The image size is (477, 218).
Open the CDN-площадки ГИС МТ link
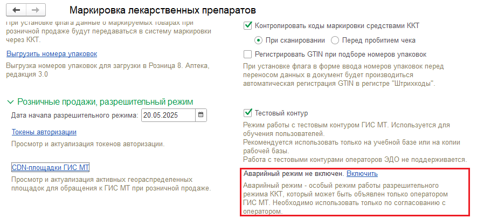click(51, 167)
